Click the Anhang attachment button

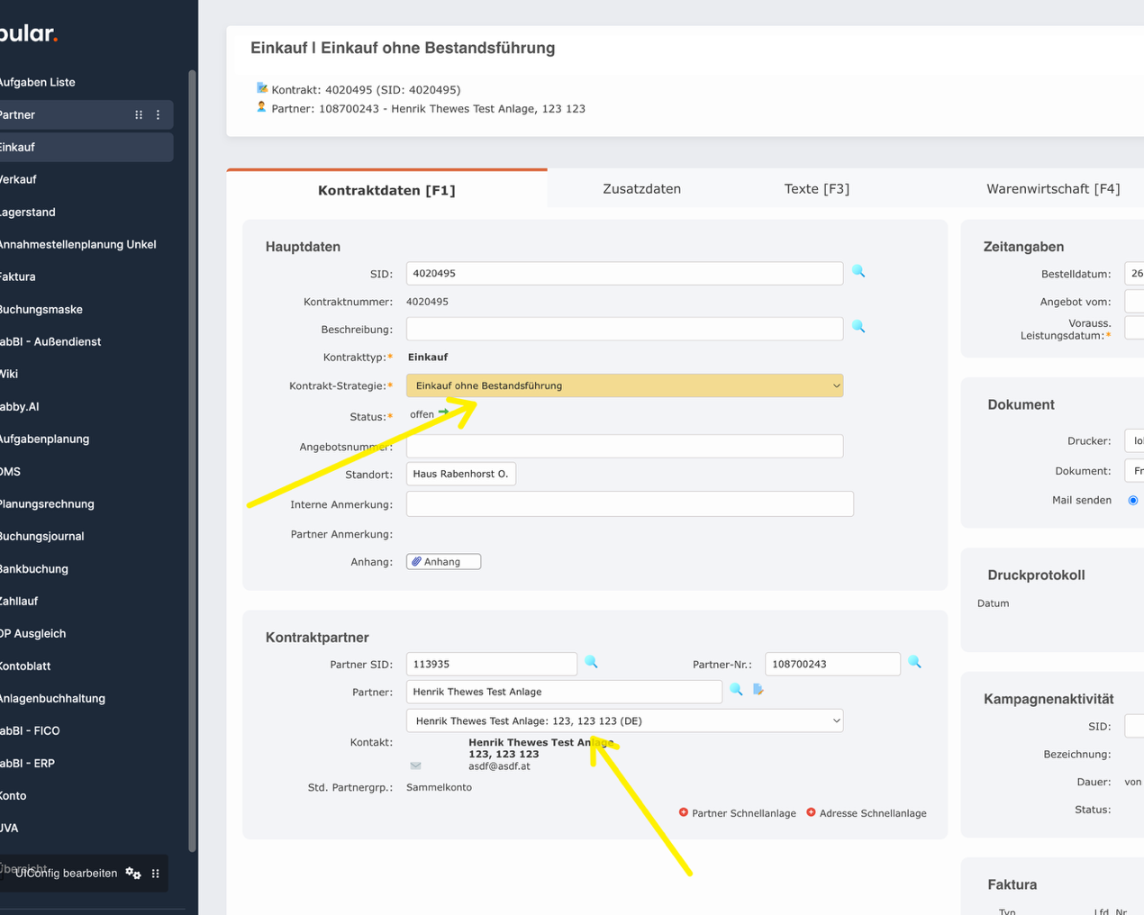pos(443,562)
